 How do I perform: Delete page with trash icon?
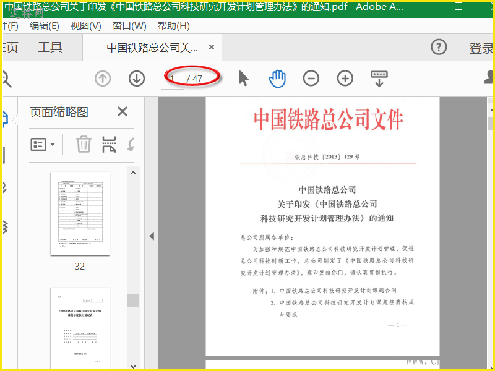point(84,144)
